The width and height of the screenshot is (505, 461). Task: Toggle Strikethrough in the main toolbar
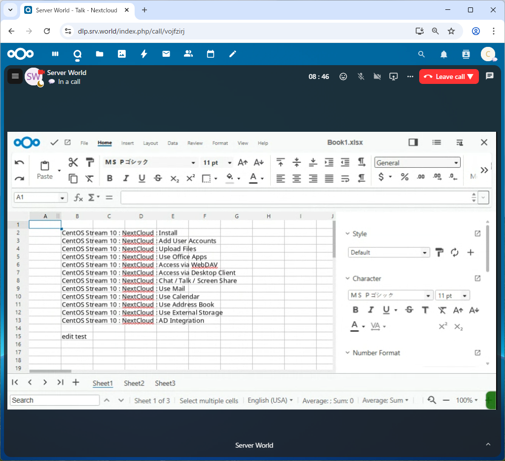pos(158,178)
